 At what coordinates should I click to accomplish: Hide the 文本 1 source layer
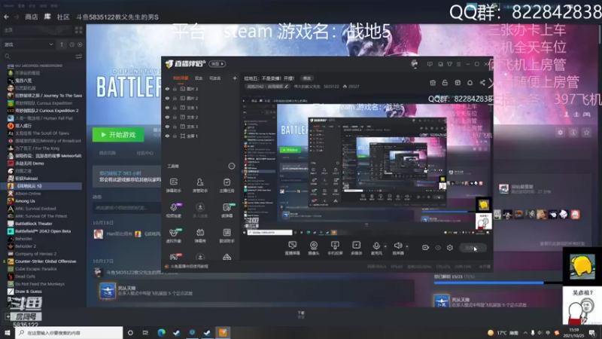point(167,108)
